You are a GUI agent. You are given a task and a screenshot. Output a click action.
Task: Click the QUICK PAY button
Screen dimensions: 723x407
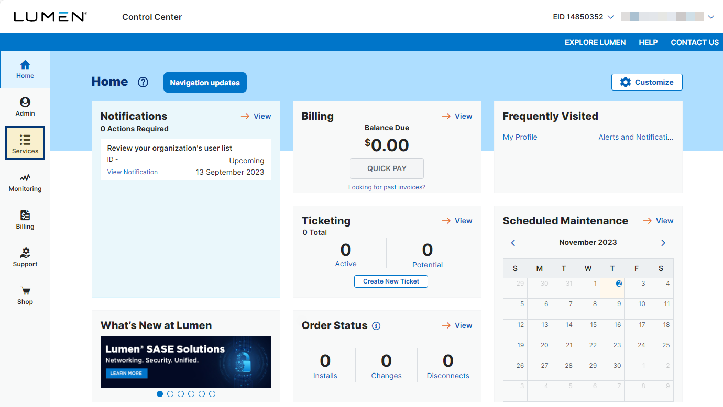point(387,168)
